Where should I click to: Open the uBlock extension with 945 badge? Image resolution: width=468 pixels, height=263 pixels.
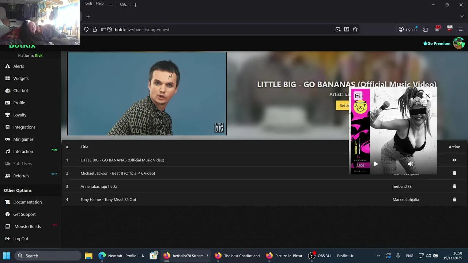click(449, 29)
